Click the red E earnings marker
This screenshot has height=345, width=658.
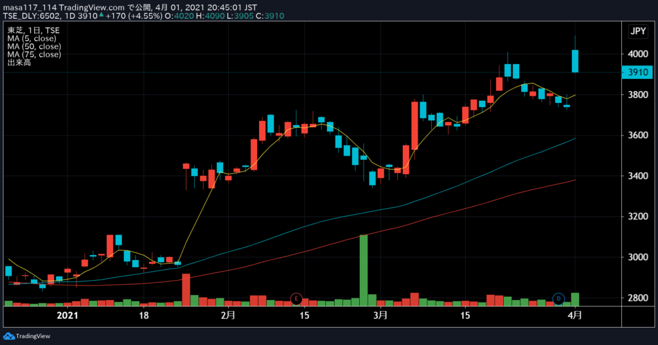point(296,298)
